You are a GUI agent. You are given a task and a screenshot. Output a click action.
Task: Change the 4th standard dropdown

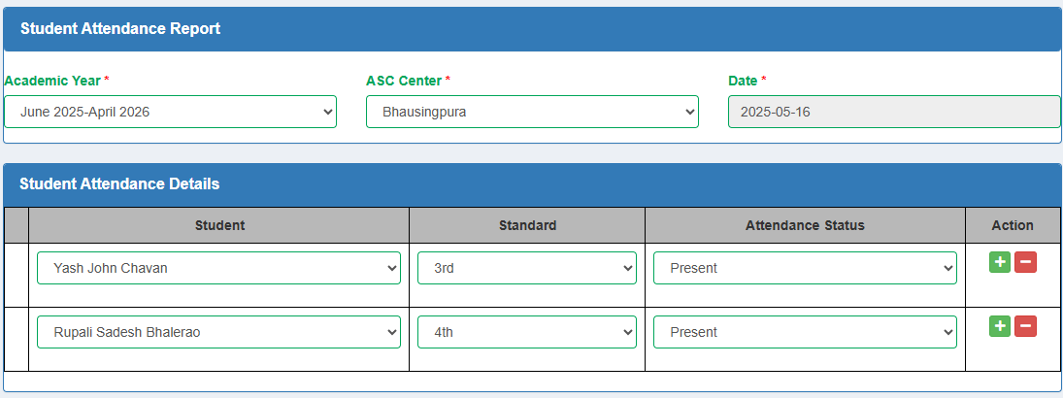click(527, 332)
